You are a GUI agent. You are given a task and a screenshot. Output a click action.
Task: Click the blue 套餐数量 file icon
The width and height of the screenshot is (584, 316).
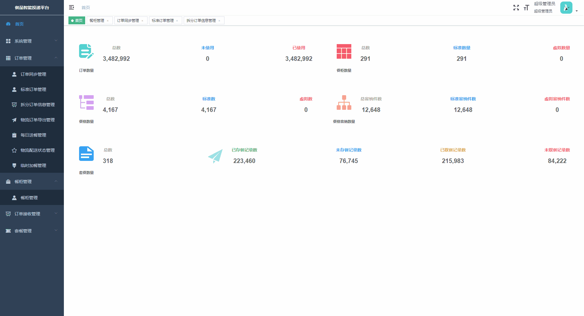(x=86, y=154)
